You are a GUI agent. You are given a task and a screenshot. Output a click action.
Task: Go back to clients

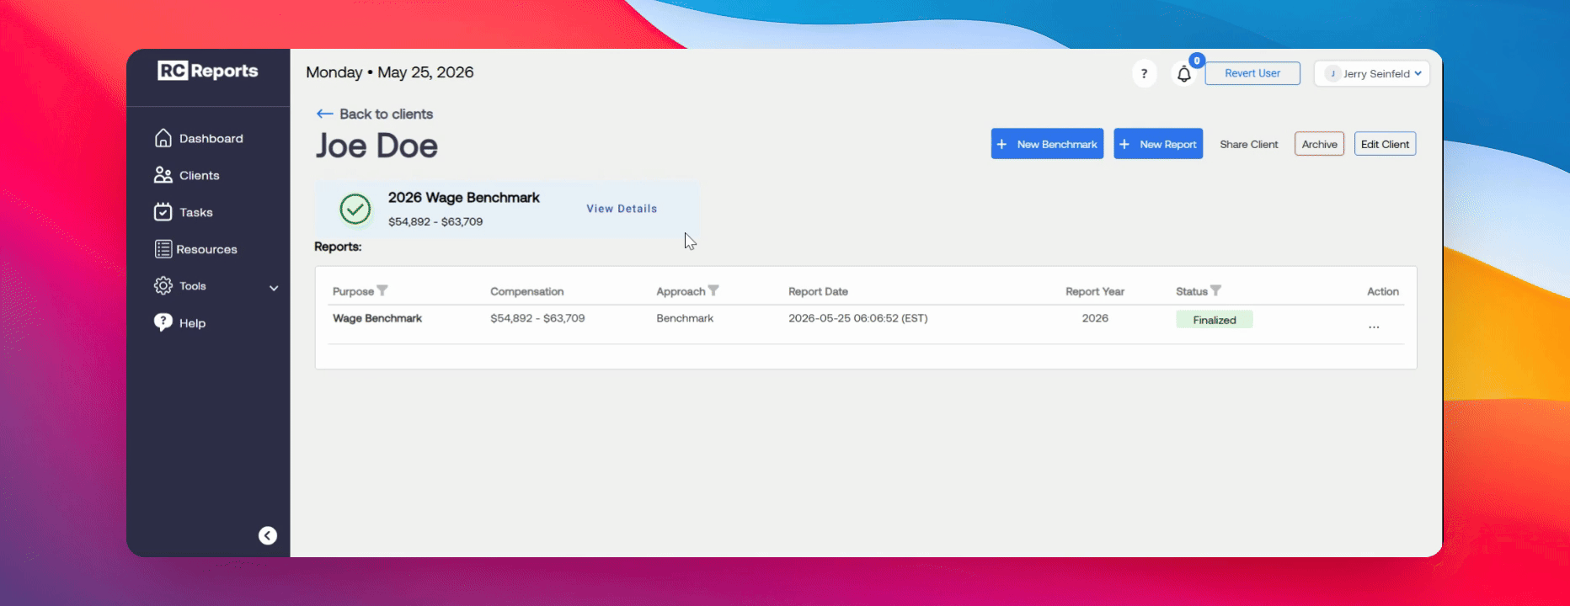(x=375, y=114)
